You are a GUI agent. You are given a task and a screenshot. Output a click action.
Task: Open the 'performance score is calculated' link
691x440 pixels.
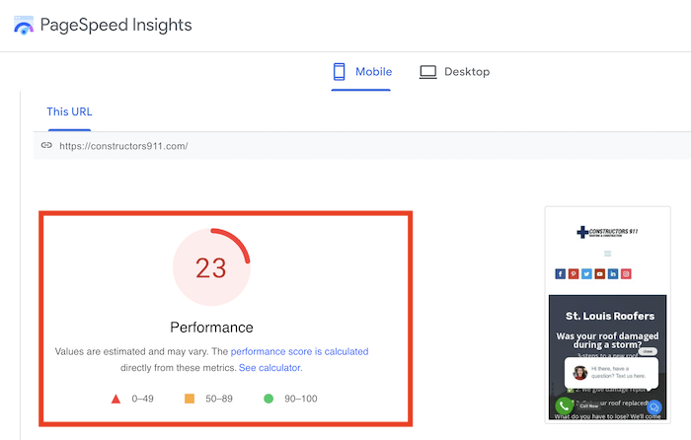299,351
